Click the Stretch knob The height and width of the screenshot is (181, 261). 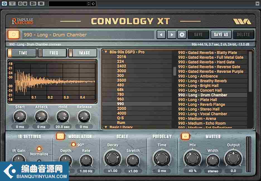click(x=133, y=161)
